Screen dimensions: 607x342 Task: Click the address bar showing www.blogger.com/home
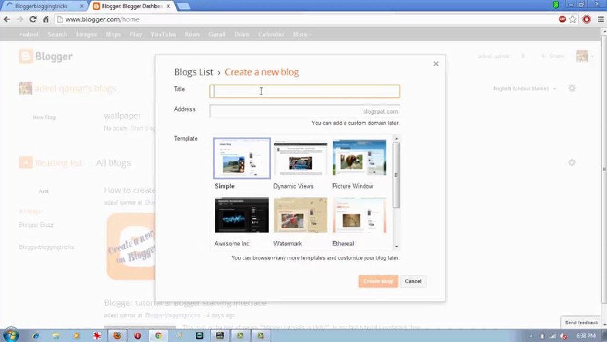[304, 19]
